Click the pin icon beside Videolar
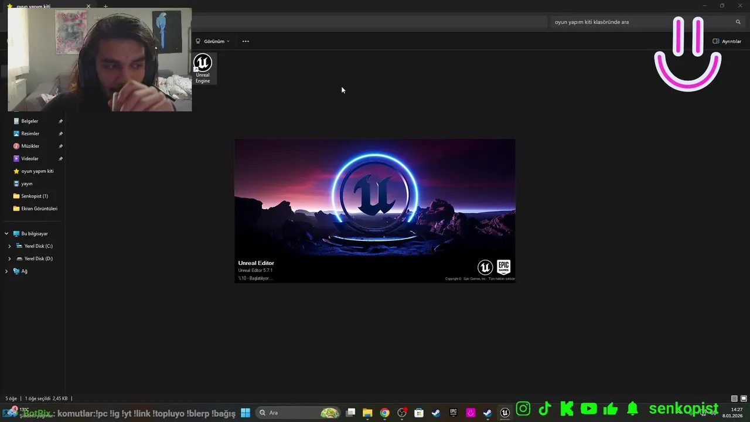The image size is (750, 422). (x=60, y=159)
